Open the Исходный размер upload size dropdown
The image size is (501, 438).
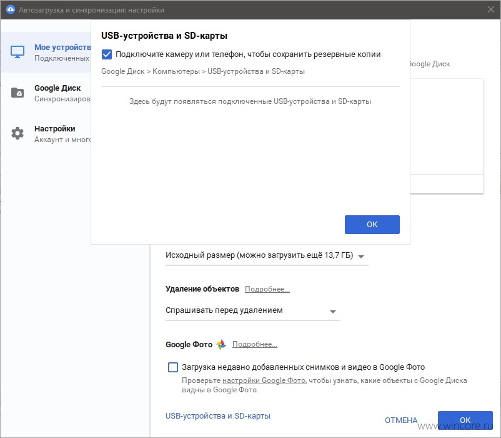point(267,256)
